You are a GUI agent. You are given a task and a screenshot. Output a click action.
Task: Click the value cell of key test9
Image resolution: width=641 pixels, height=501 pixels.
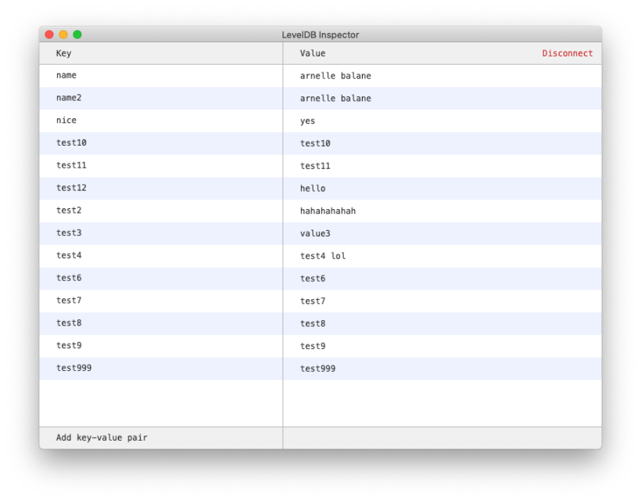(442, 346)
